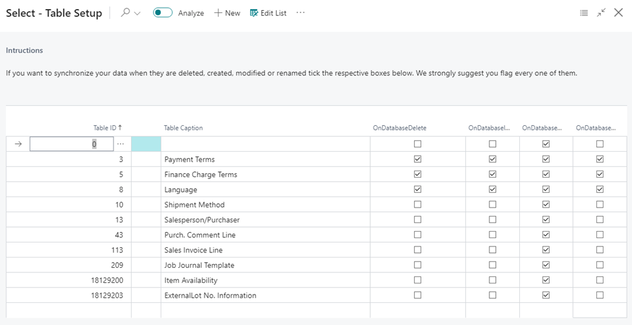Open the search options chevron
Screen dimensions: 632x325
click(x=137, y=14)
